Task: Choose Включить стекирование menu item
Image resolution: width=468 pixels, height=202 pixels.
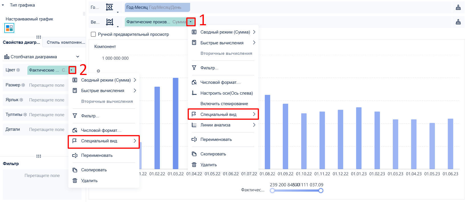Action: click(223, 104)
